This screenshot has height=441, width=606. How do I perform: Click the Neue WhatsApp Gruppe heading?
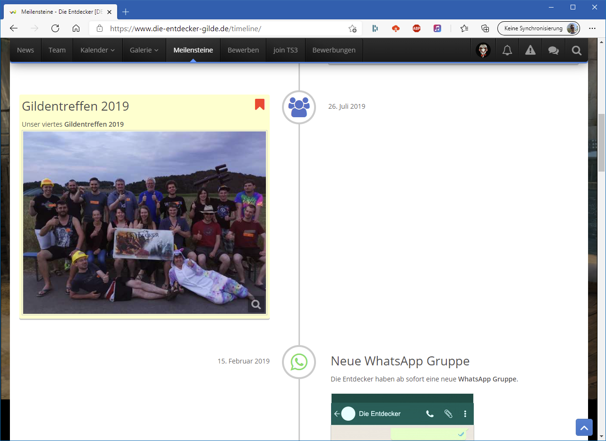pyautogui.click(x=400, y=361)
